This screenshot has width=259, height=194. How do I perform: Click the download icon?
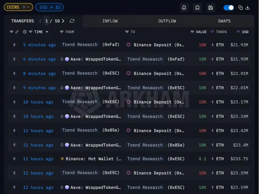(x=248, y=8)
